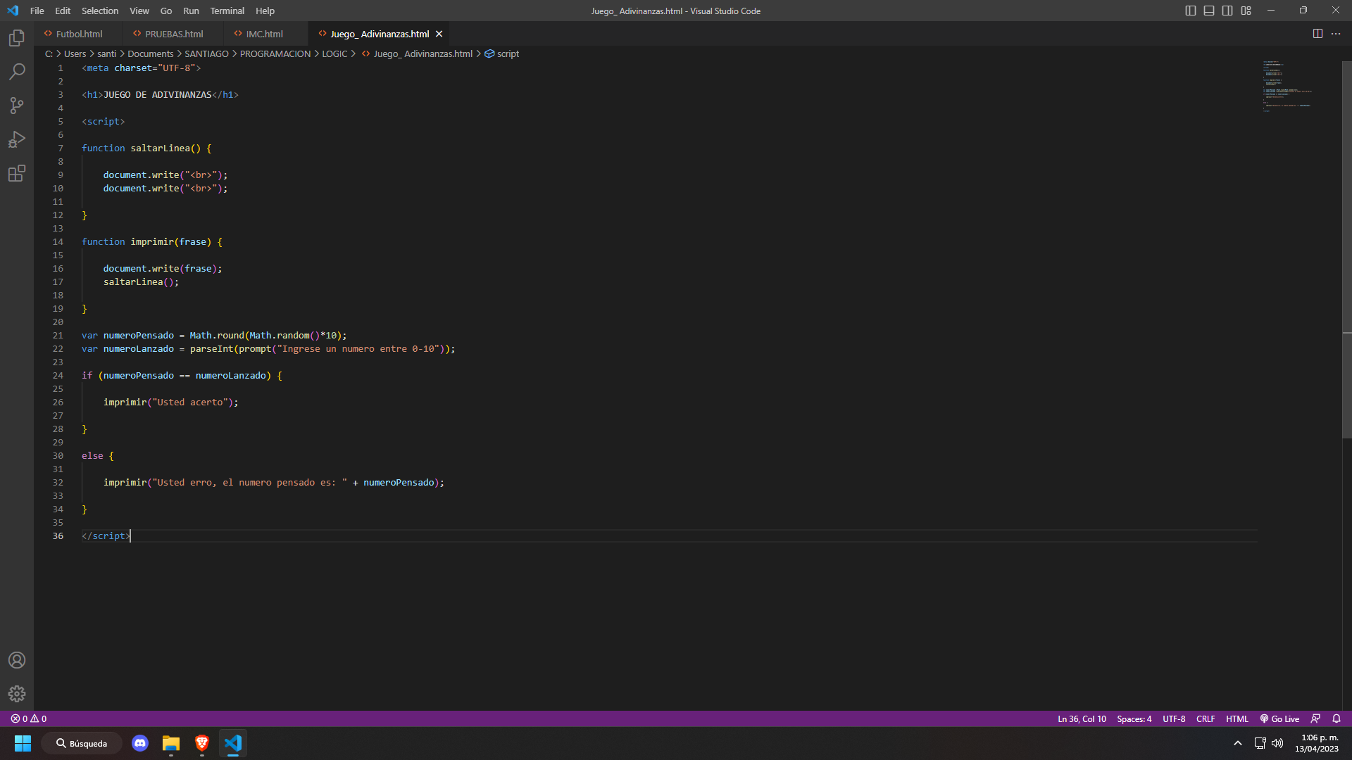
Task: Click the code minimap preview
Action: tap(1287, 86)
